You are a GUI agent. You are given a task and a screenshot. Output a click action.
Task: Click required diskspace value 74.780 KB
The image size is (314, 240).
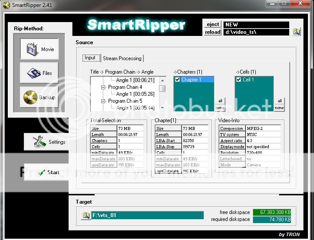click(272, 219)
